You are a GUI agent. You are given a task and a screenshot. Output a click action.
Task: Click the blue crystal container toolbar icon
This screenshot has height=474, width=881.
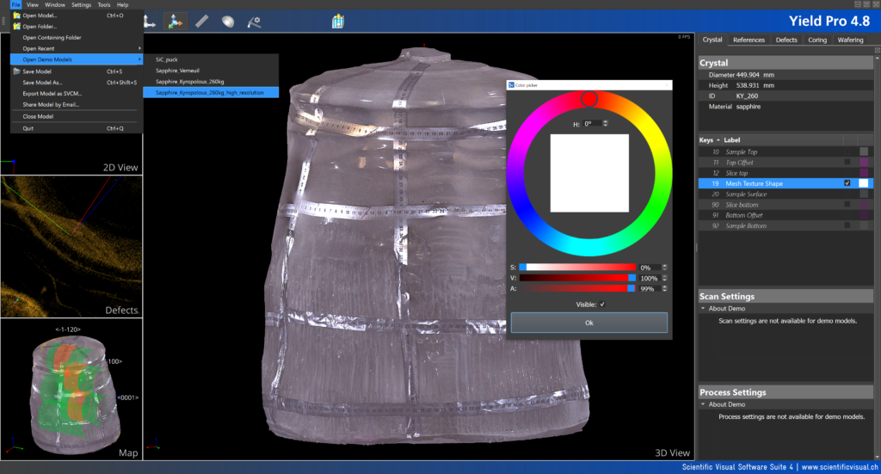[338, 21]
